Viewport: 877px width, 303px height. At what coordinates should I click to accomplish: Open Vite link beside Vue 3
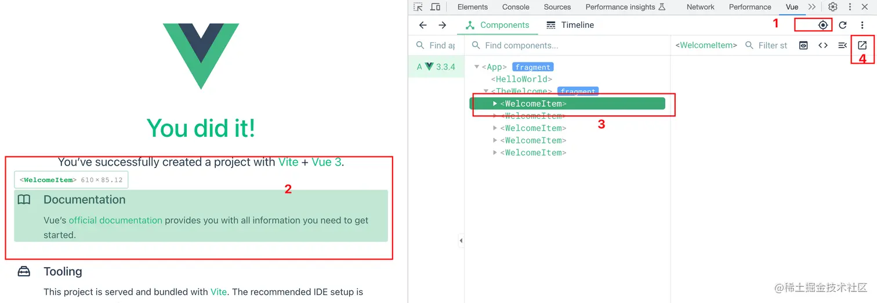[x=288, y=162]
